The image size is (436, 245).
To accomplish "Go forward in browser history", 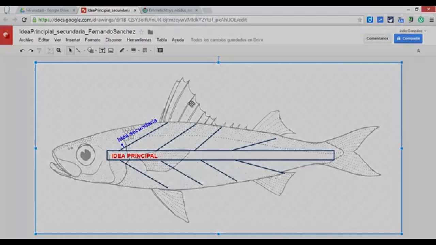I will tap(15, 20).
